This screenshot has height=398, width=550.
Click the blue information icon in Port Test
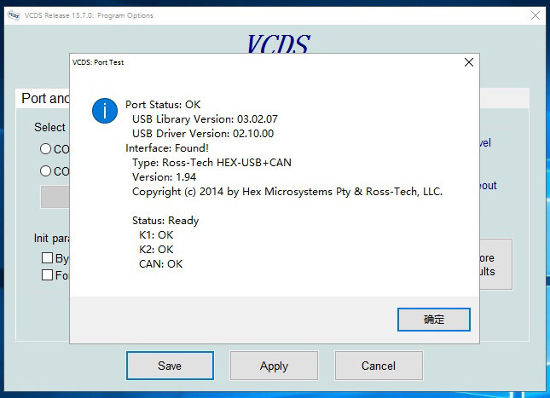coord(105,111)
